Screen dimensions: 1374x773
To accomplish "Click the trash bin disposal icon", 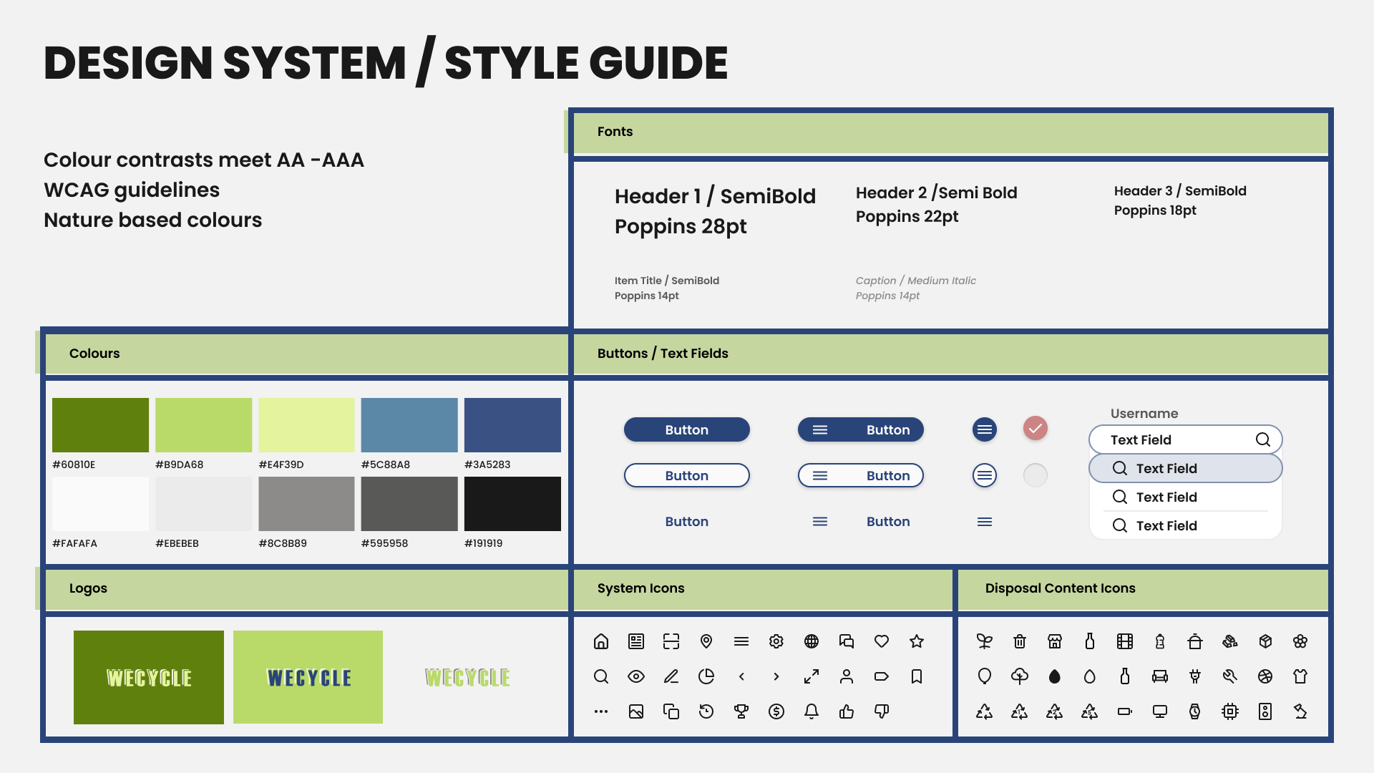I will click(1020, 641).
